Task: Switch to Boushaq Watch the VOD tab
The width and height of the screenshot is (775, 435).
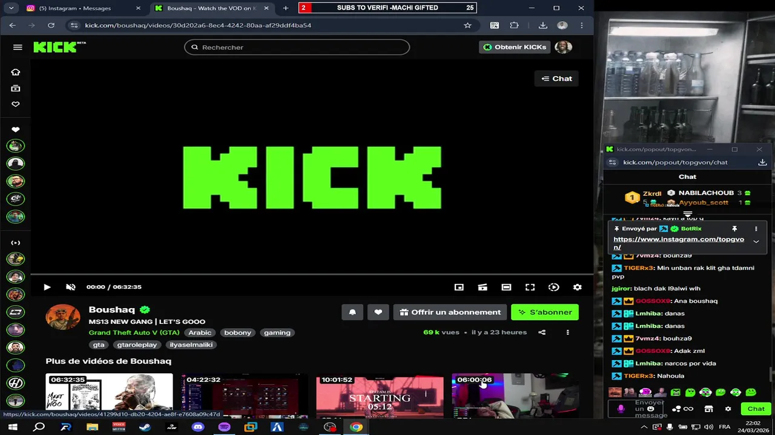Action: [x=211, y=8]
